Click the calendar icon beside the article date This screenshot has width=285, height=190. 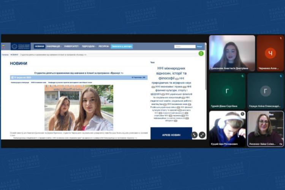[12, 77]
